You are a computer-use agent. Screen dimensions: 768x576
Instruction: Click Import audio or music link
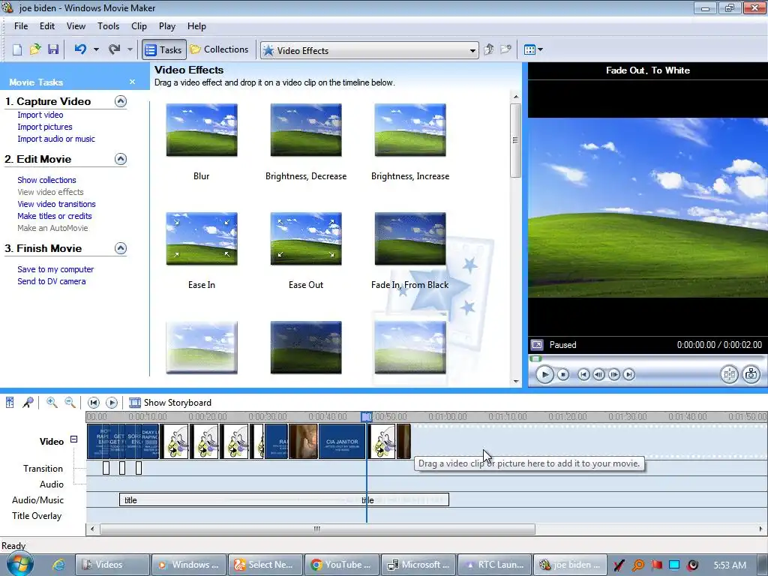(56, 139)
